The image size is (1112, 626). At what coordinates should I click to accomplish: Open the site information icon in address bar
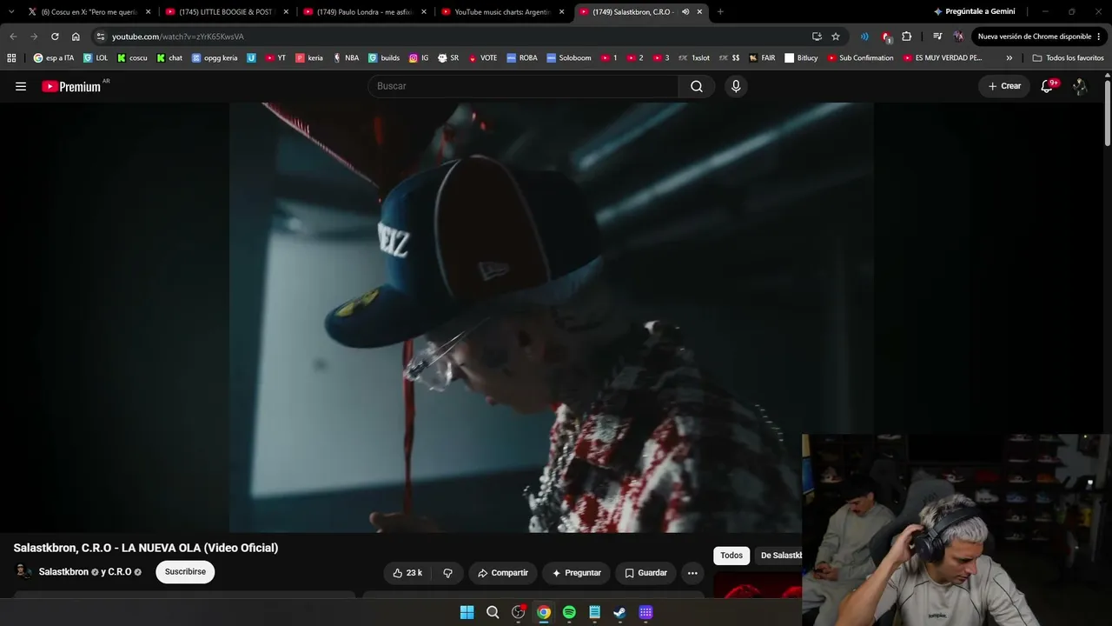point(101,37)
